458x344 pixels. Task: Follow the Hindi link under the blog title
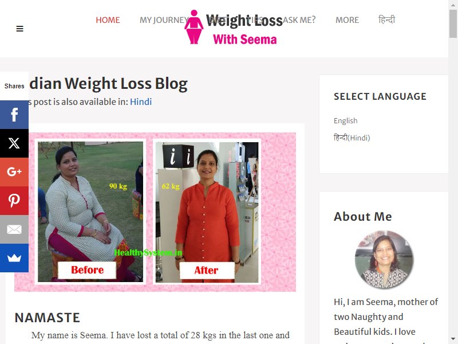point(141,102)
